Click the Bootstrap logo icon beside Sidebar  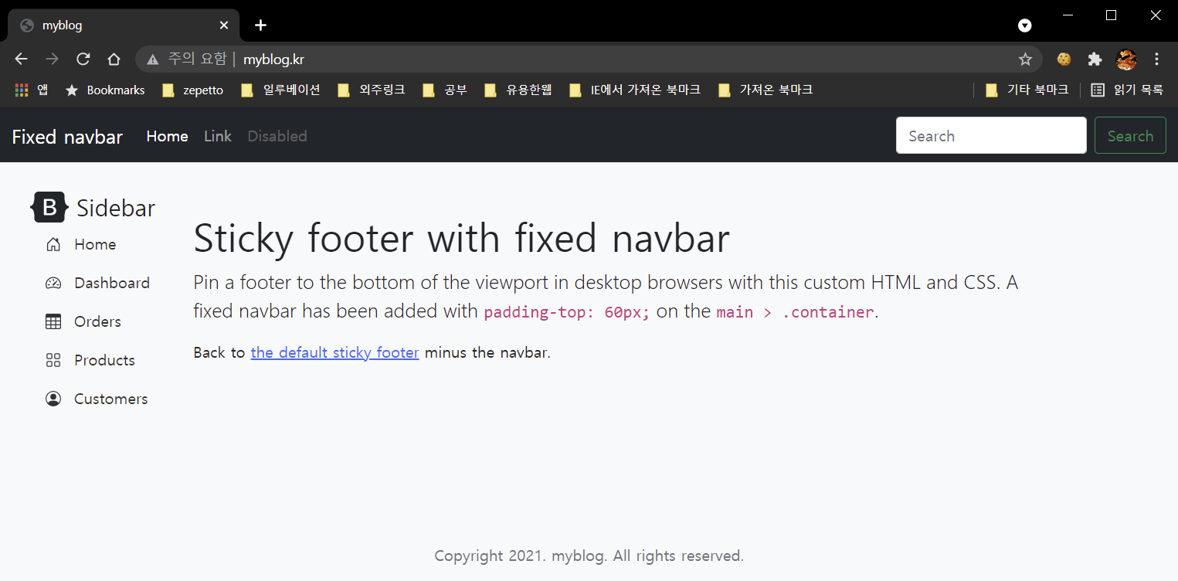(x=49, y=207)
